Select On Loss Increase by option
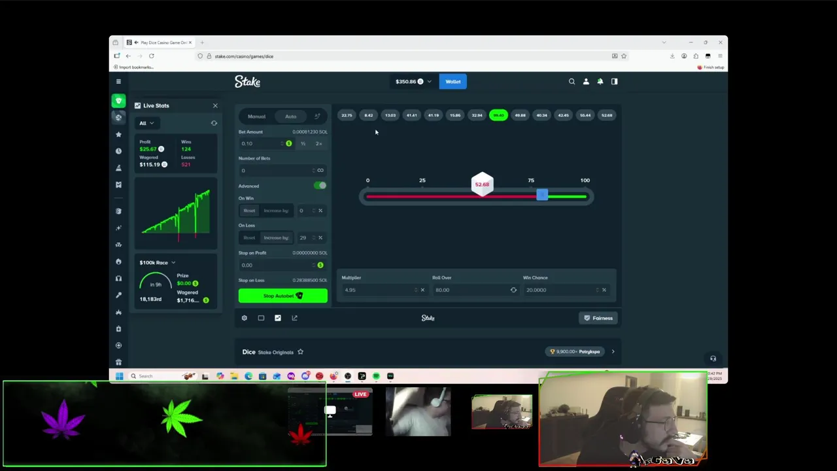 pyautogui.click(x=276, y=237)
